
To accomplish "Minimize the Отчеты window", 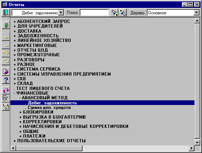I will (x=185, y=5).
